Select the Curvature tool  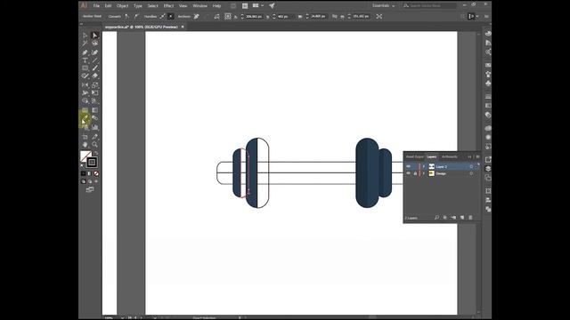point(95,52)
